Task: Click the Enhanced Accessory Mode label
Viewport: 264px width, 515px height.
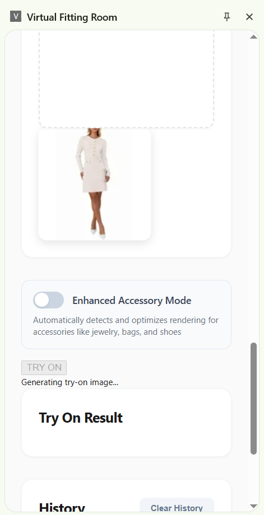Action: coord(132,301)
